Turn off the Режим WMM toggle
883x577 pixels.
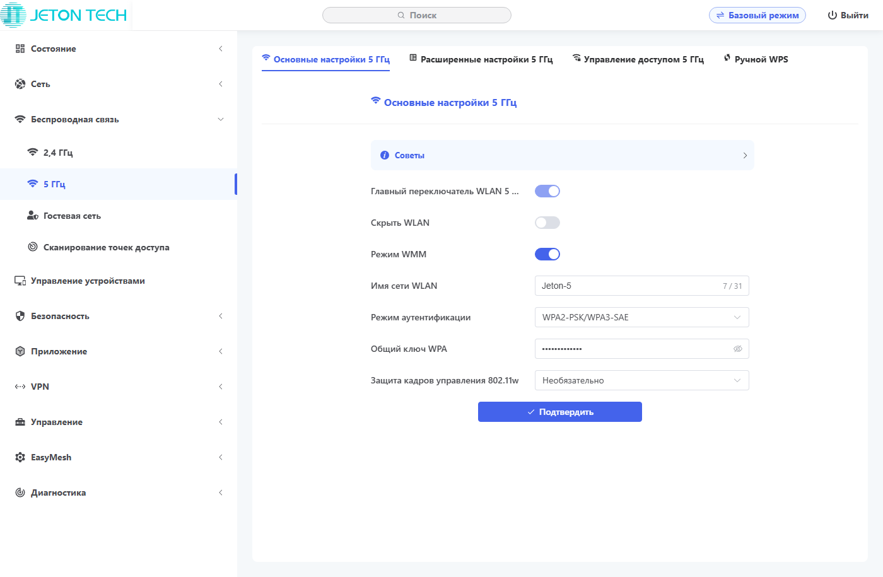coord(547,254)
